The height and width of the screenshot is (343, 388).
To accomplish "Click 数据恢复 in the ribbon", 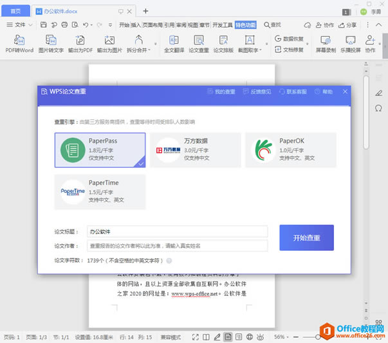I will point(289,39).
